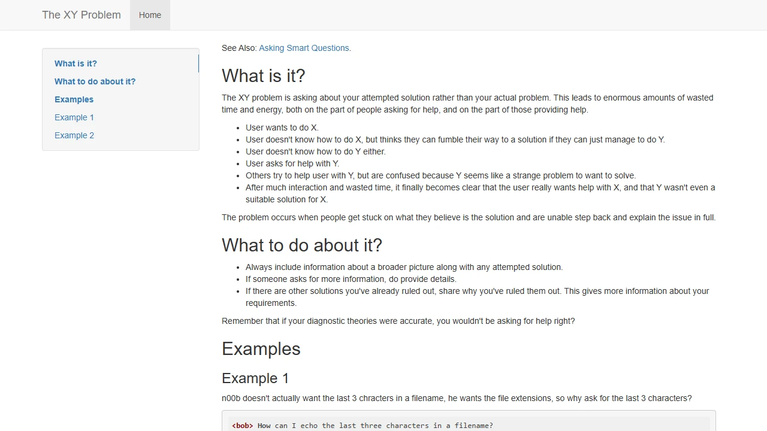Jump to Example 2 from sidebar
The image size is (767, 431).
(74, 135)
